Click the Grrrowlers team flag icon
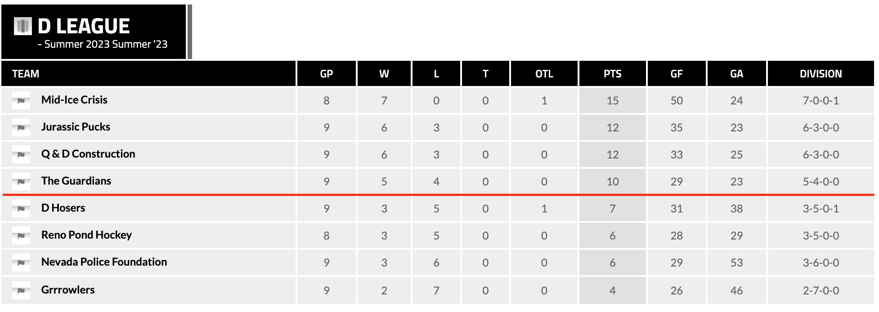This screenshot has width=879, height=312. (21, 290)
